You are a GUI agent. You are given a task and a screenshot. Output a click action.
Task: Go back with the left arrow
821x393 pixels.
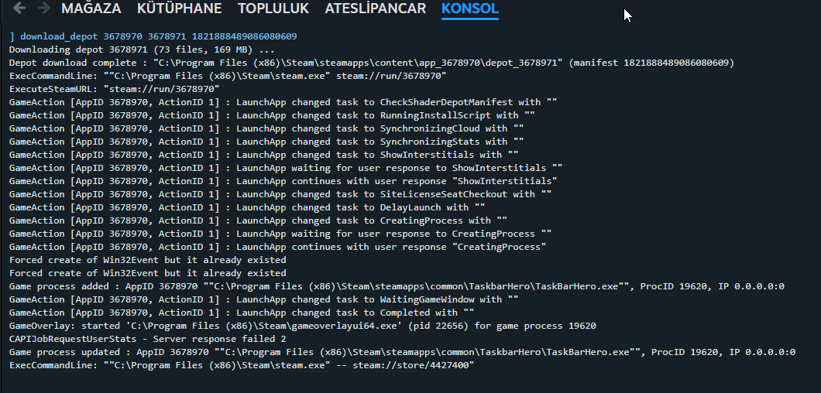click(x=19, y=8)
